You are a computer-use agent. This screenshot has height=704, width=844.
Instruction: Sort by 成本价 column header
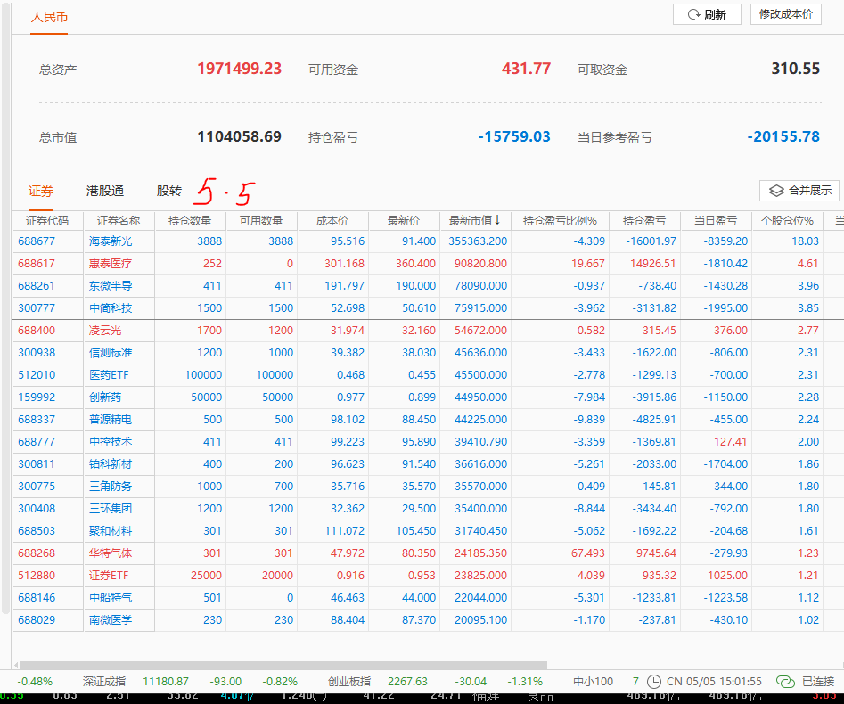(332, 221)
